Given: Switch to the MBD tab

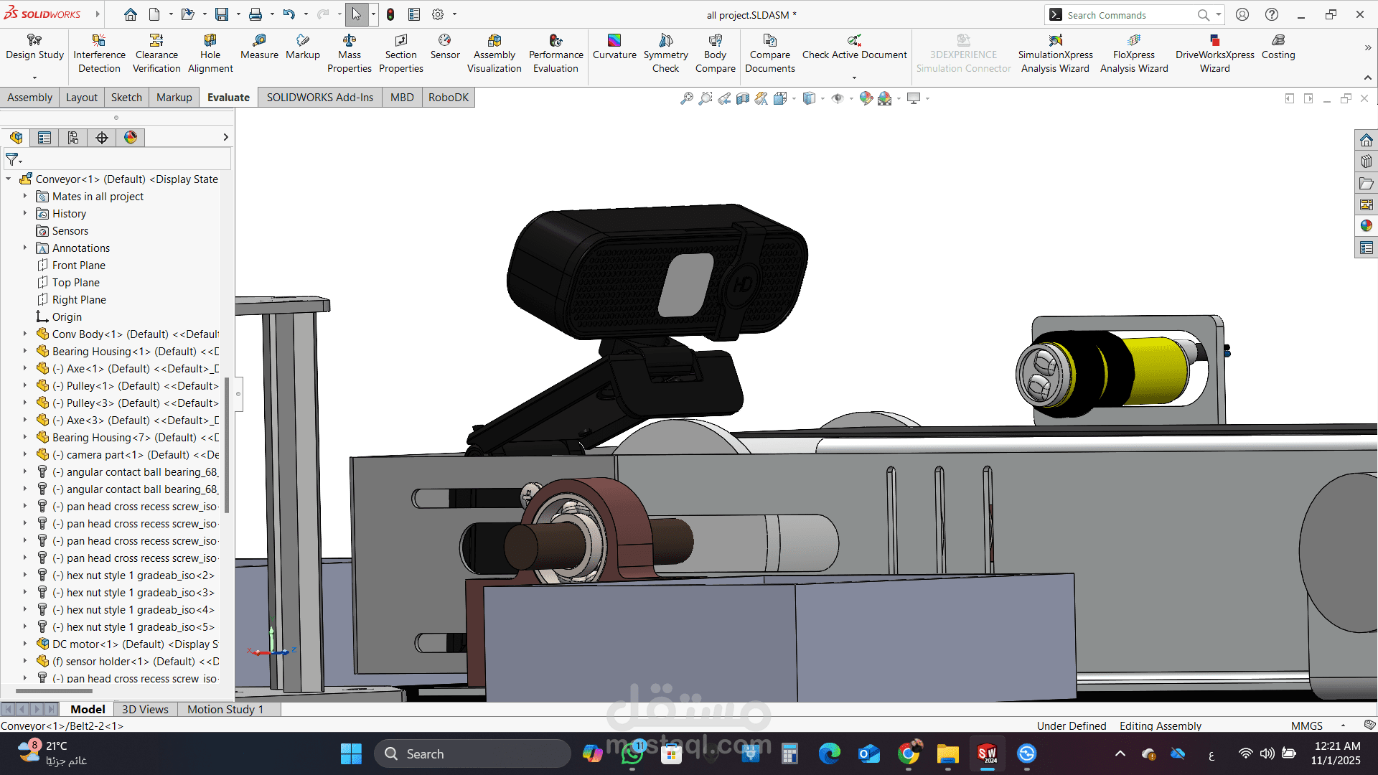Looking at the screenshot, I should point(402,98).
